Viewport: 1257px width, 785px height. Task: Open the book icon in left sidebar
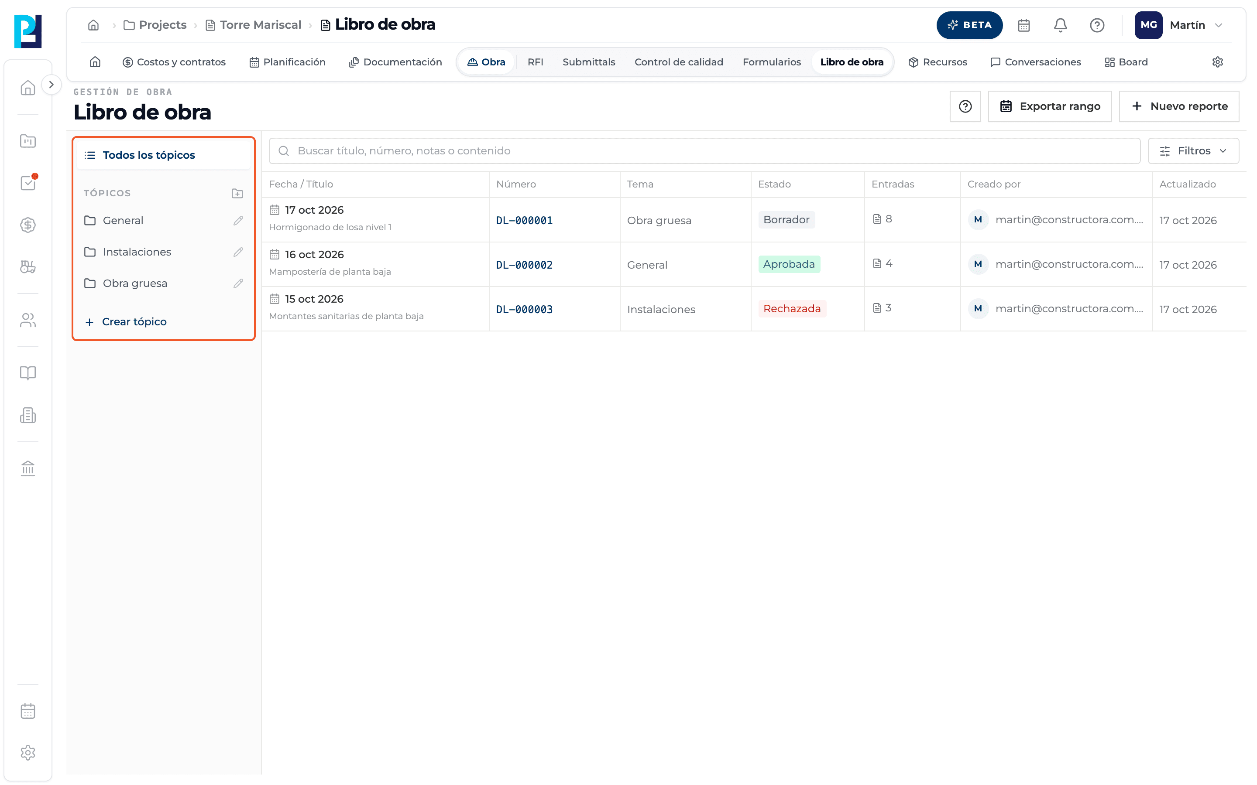coord(28,373)
